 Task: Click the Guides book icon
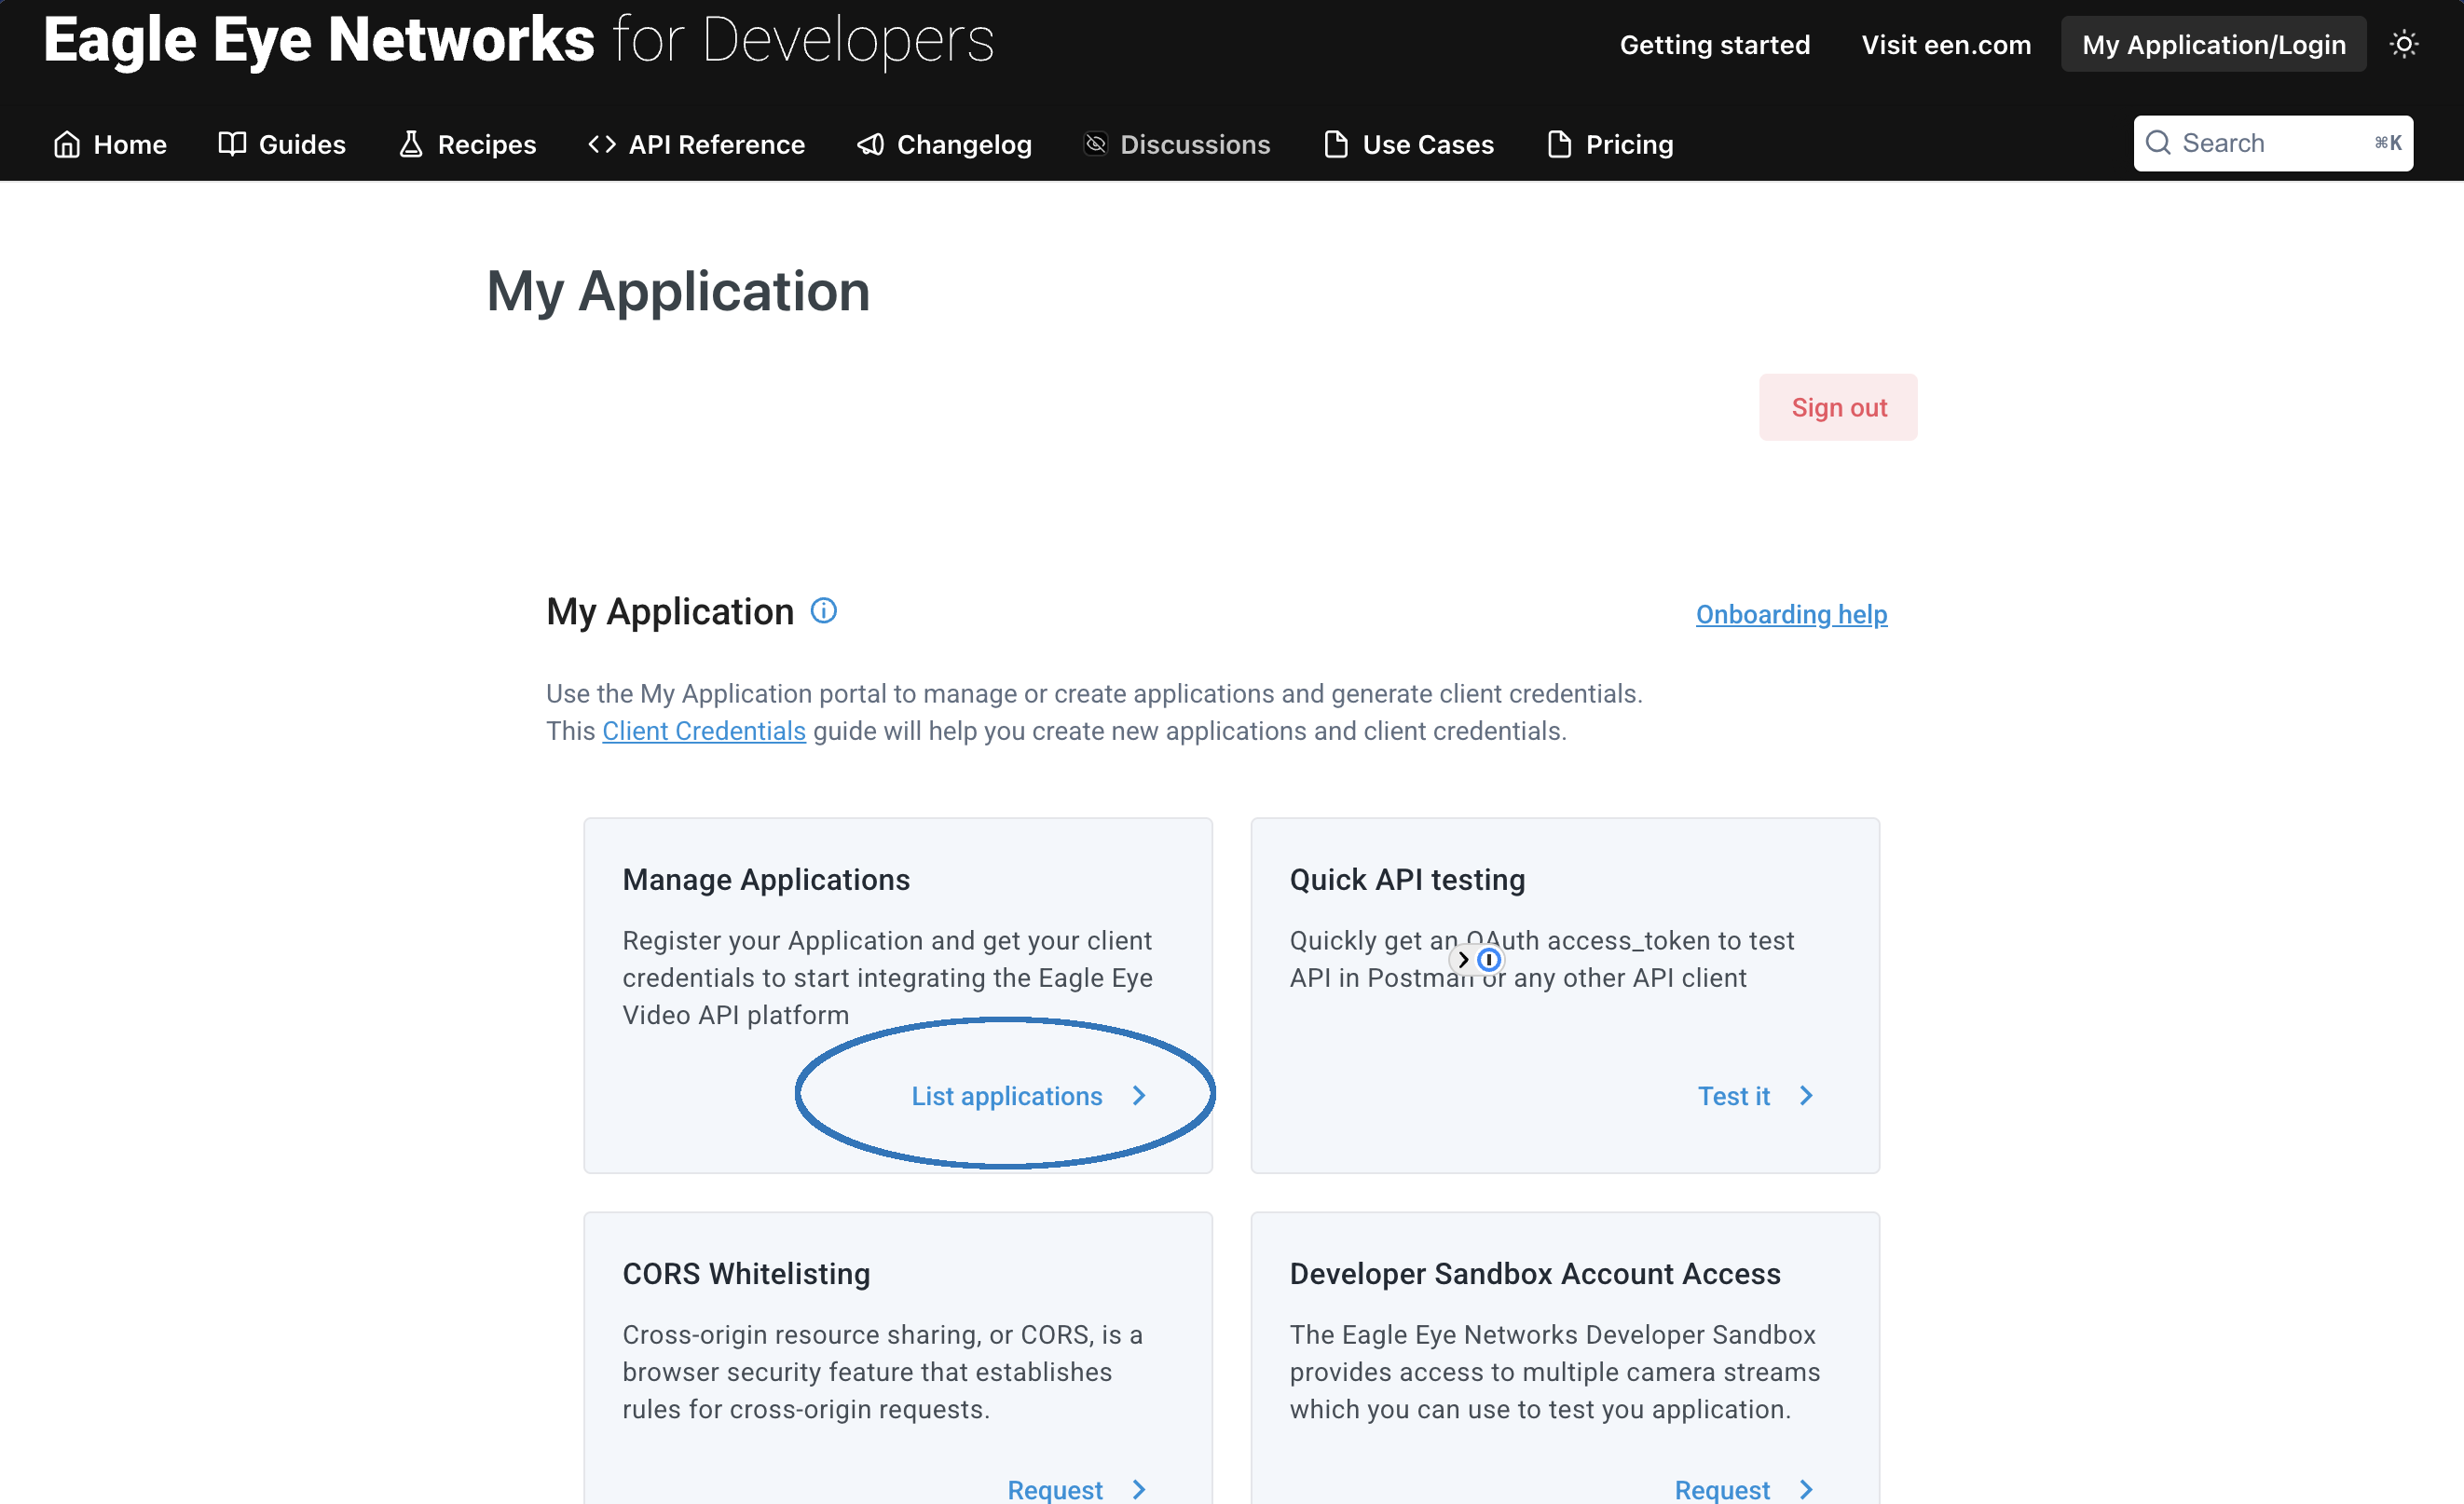(232, 144)
